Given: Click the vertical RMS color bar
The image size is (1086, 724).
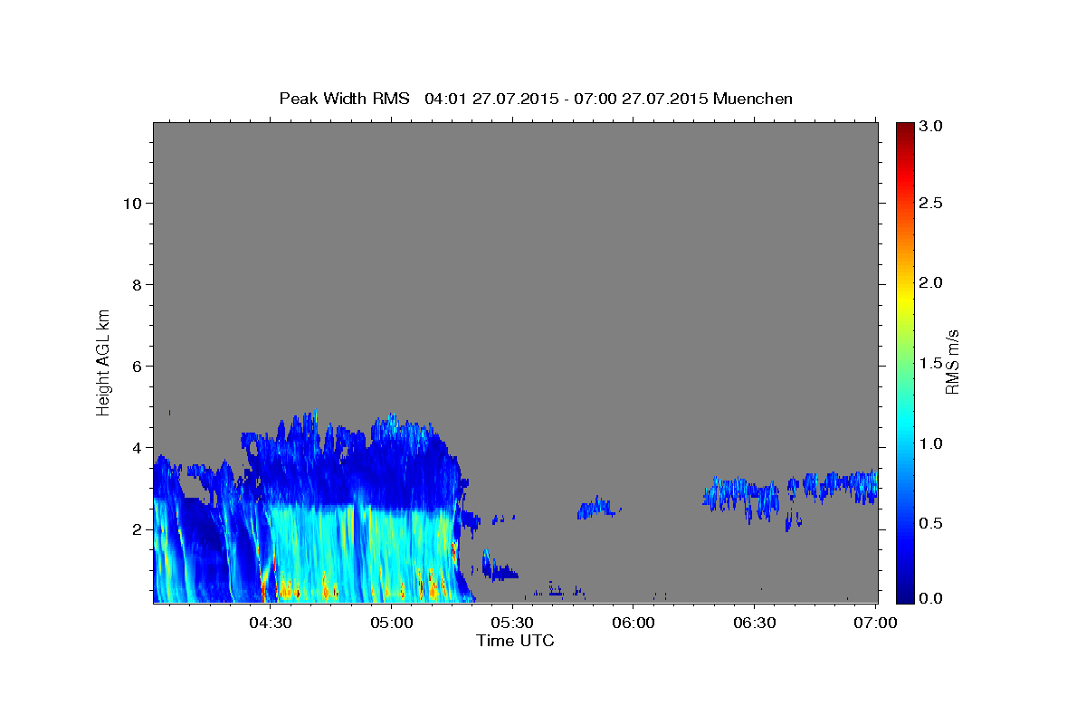Looking at the screenshot, I should tap(904, 362).
